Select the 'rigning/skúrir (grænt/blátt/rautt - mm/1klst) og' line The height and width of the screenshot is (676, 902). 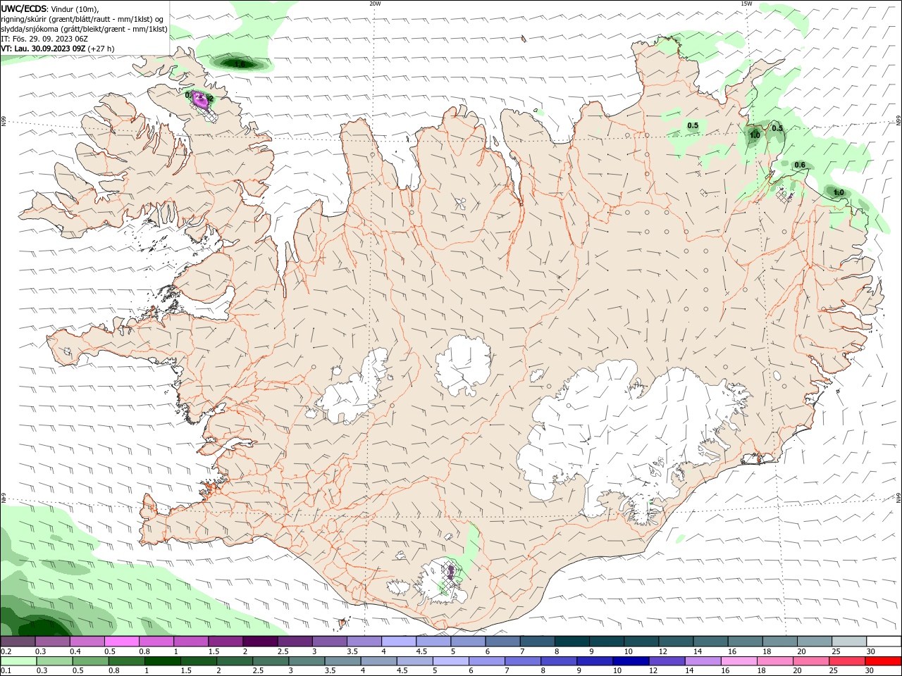pos(82,18)
